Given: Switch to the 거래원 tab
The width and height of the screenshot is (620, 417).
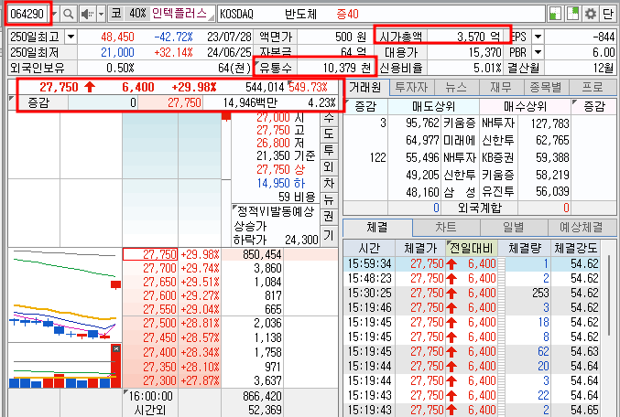Looking at the screenshot, I should tap(365, 87).
